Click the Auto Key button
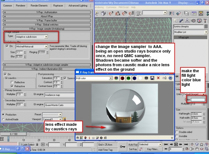 pos(133,145)
